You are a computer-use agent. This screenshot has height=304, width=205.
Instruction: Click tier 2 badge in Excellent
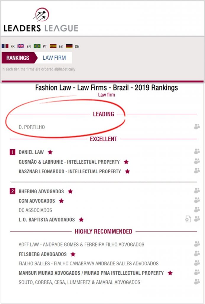(x=12, y=191)
